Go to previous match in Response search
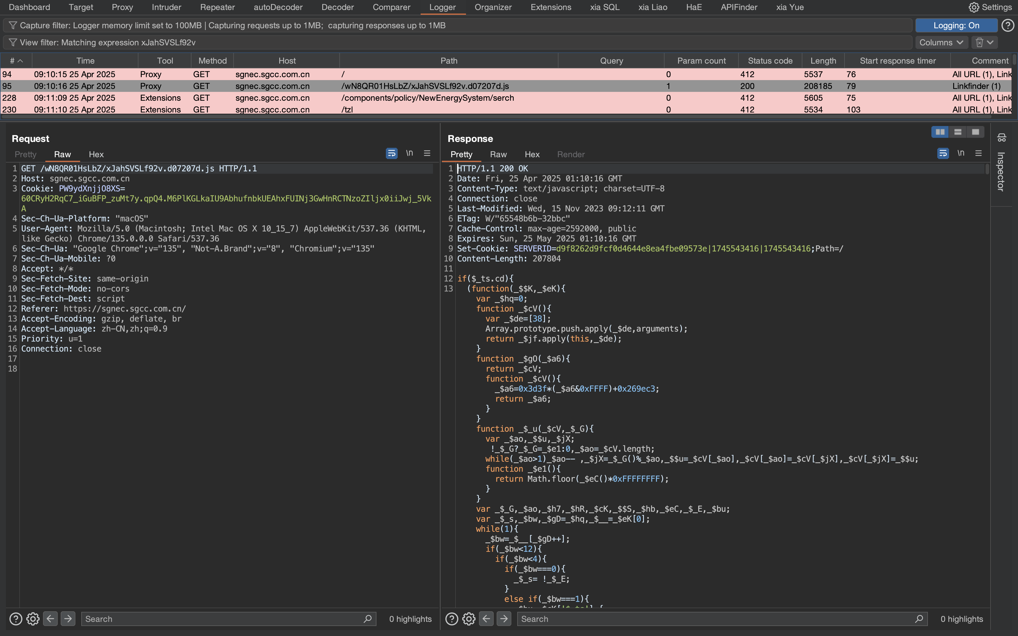Image resolution: width=1018 pixels, height=636 pixels. 486,619
